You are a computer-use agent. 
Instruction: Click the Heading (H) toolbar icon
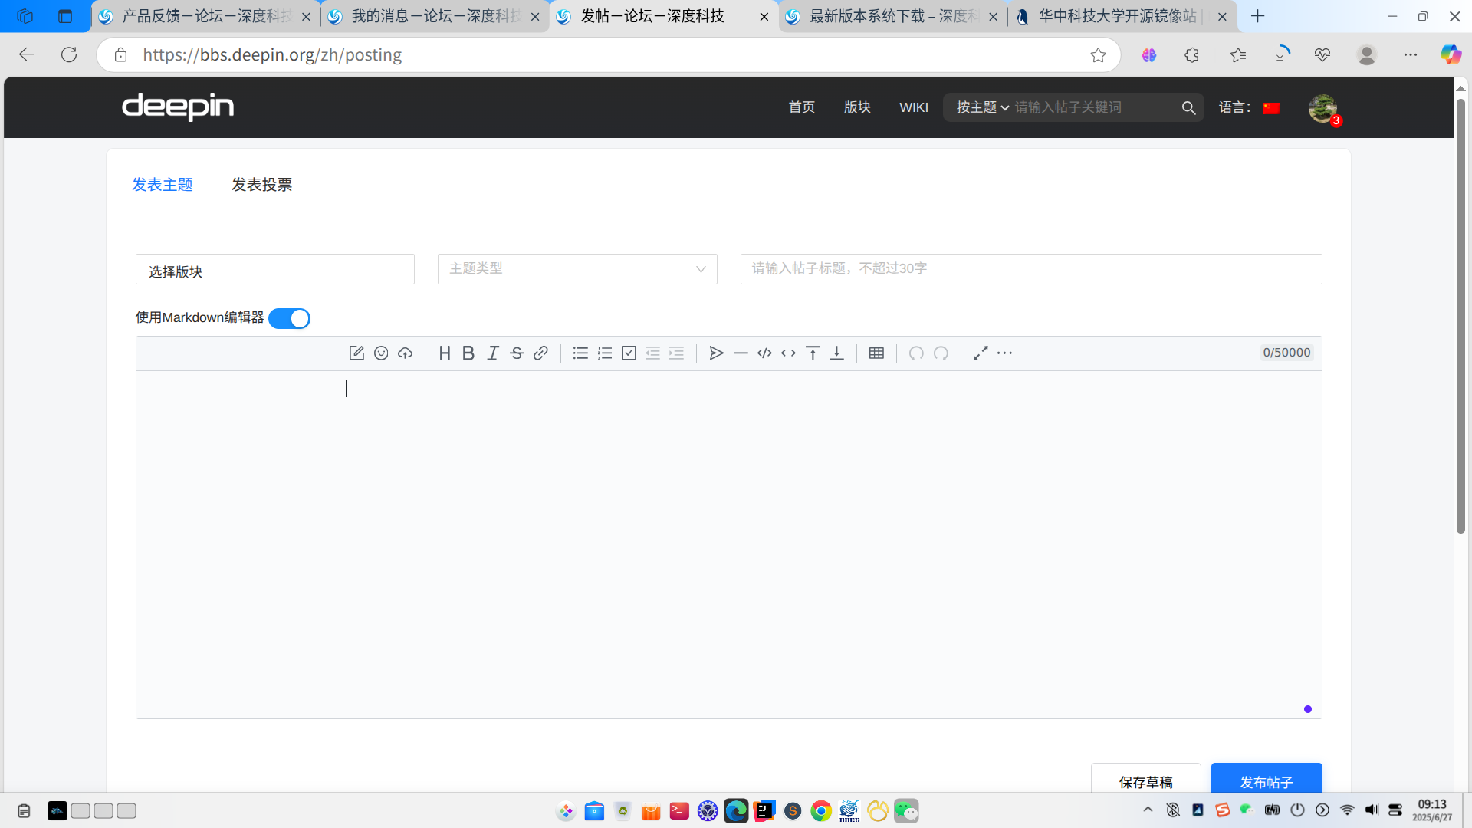[445, 353]
